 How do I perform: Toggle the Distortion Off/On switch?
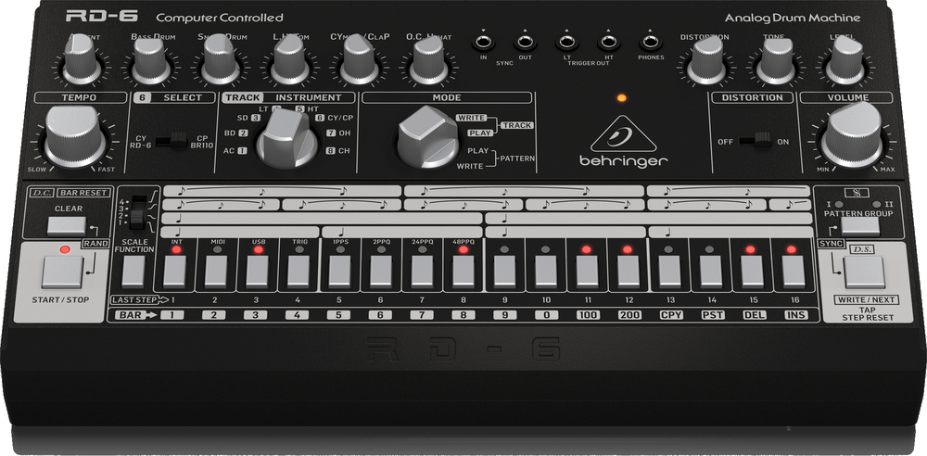click(x=762, y=140)
